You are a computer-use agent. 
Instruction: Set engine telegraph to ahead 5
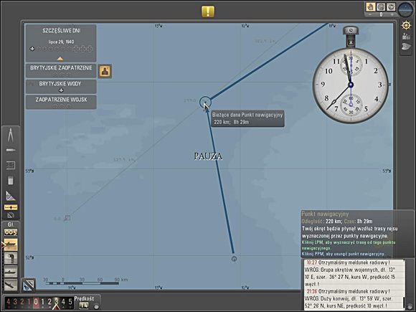pyautogui.click(x=70, y=302)
